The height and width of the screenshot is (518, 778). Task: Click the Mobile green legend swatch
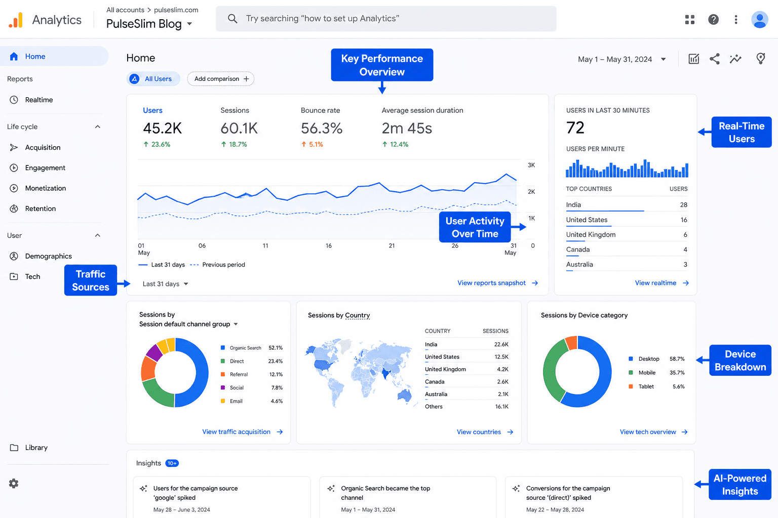point(631,372)
